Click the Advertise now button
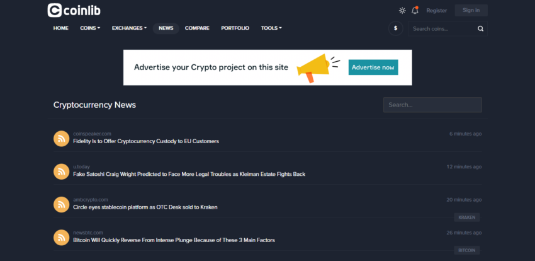Screen dimensions: 535x261 point(373,67)
